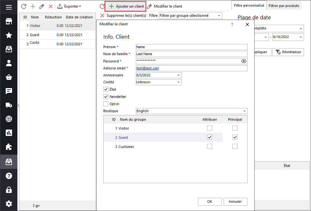Click Supprimer le(s) client(s) button
The width and height of the screenshot is (311, 211).
(123, 16)
